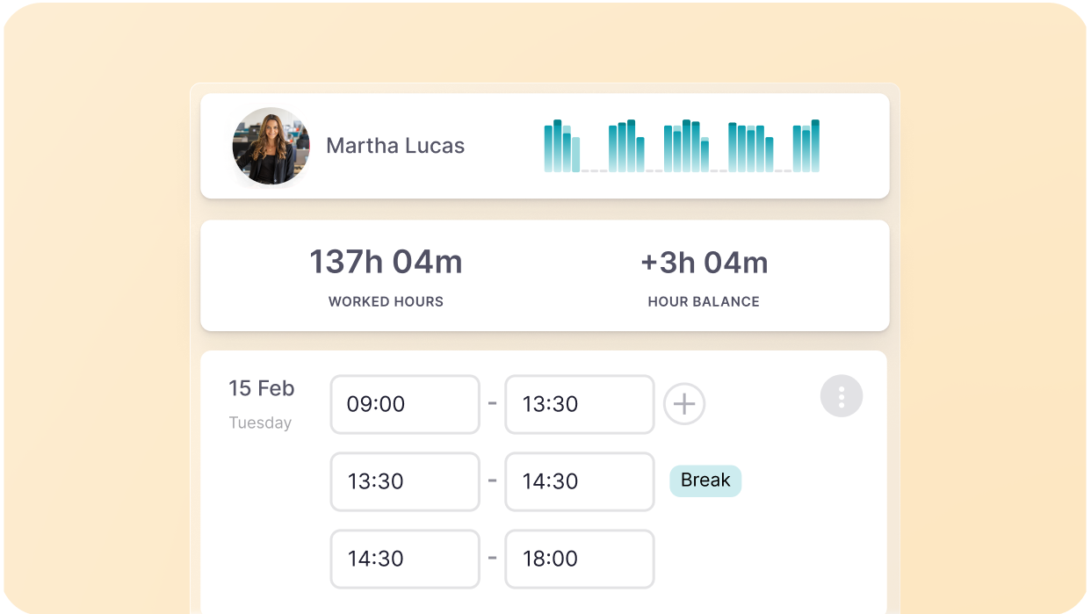Click the 137h 04m worked hours value

386,262
